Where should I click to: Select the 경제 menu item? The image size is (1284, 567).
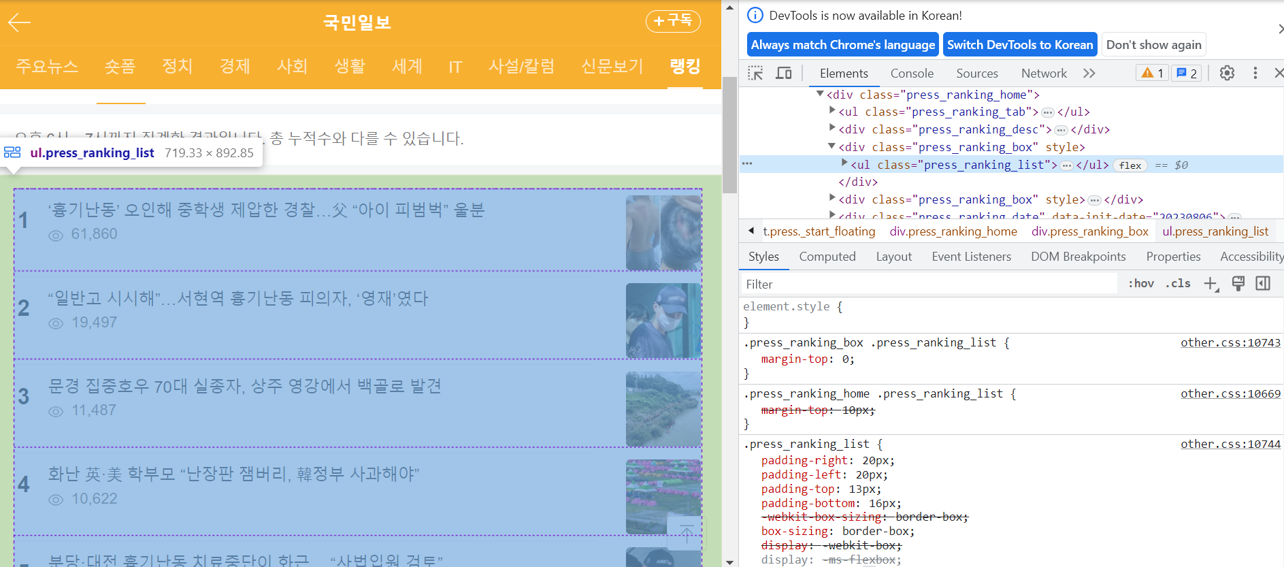pyautogui.click(x=235, y=66)
